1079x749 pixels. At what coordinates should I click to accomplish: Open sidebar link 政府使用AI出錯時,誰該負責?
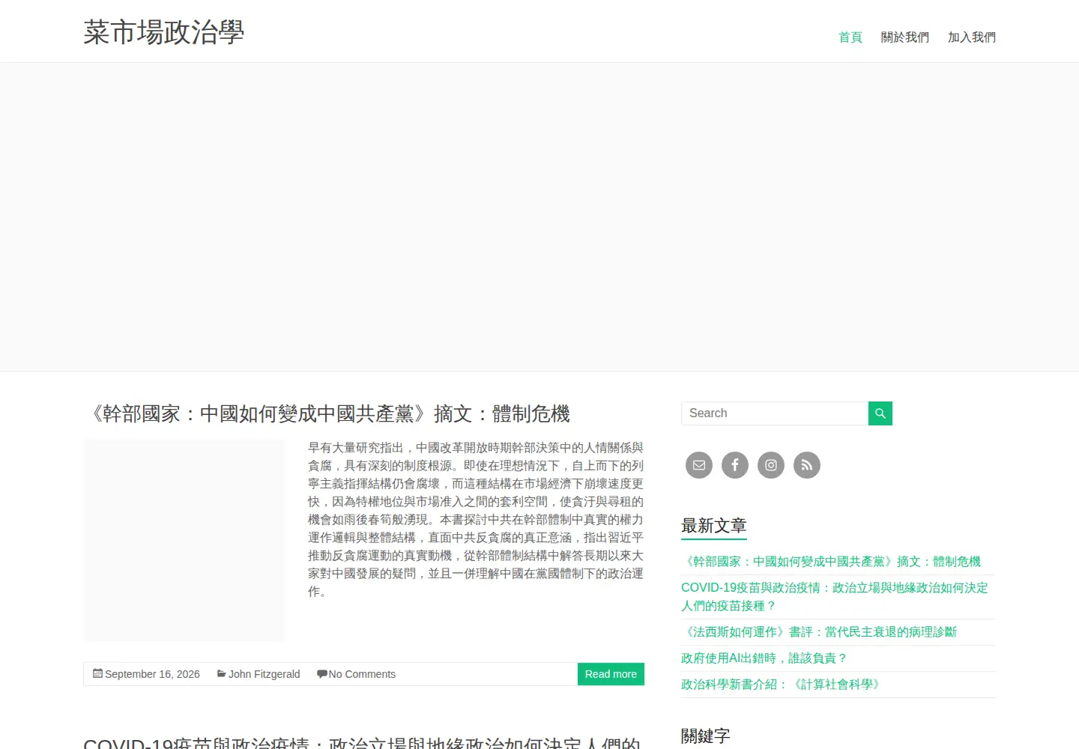tap(764, 658)
